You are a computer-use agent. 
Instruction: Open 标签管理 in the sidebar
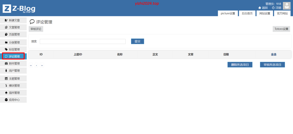[13, 49]
